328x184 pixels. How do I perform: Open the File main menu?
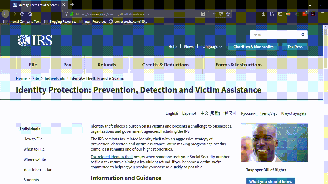[33, 65]
